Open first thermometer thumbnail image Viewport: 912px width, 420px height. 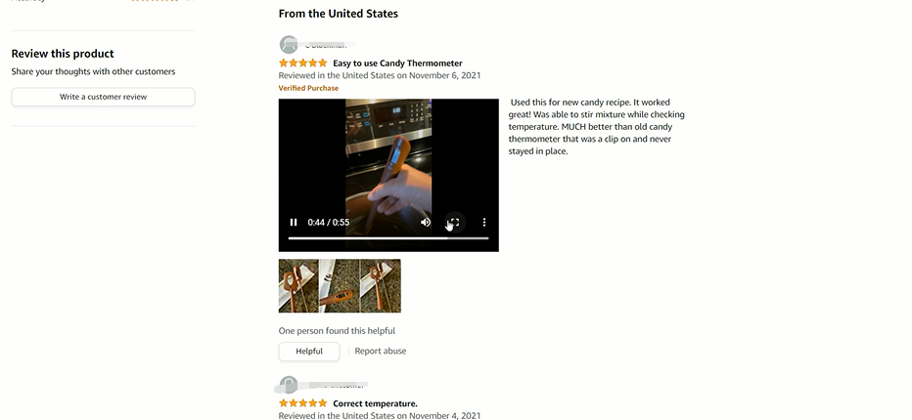point(298,286)
